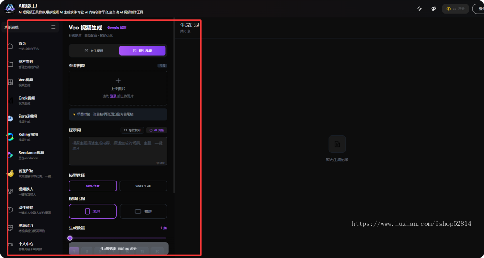Click the 视频换人 magnet-shaped icon
This screenshot has width=484, height=258.
(x=10, y=191)
